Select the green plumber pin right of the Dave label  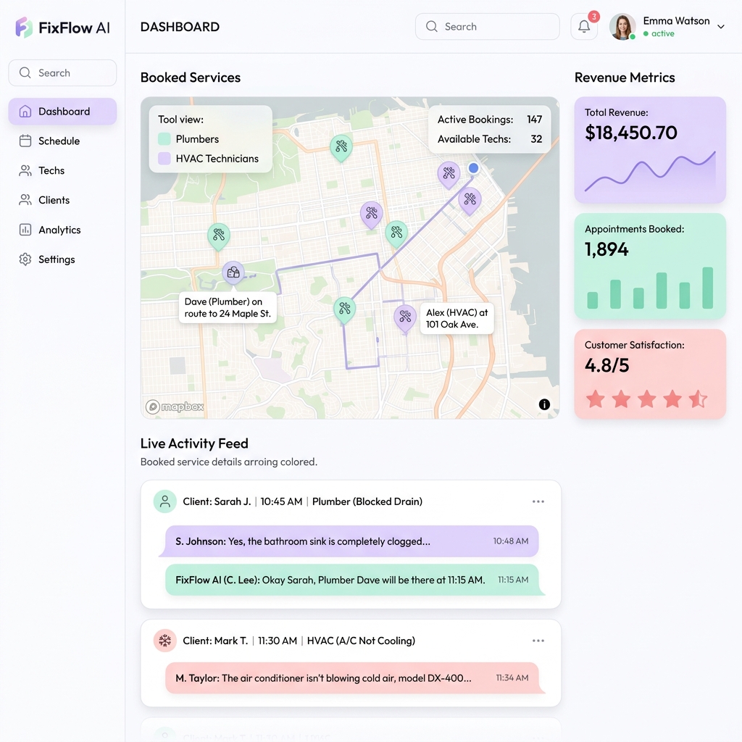(x=344, y=310)
